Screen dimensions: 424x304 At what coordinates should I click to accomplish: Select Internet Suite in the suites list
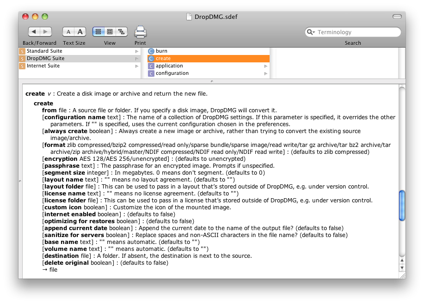pos(80,66)
